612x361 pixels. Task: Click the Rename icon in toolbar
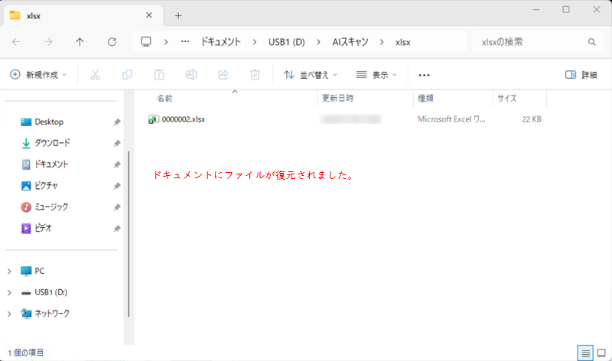pos(191,75)
